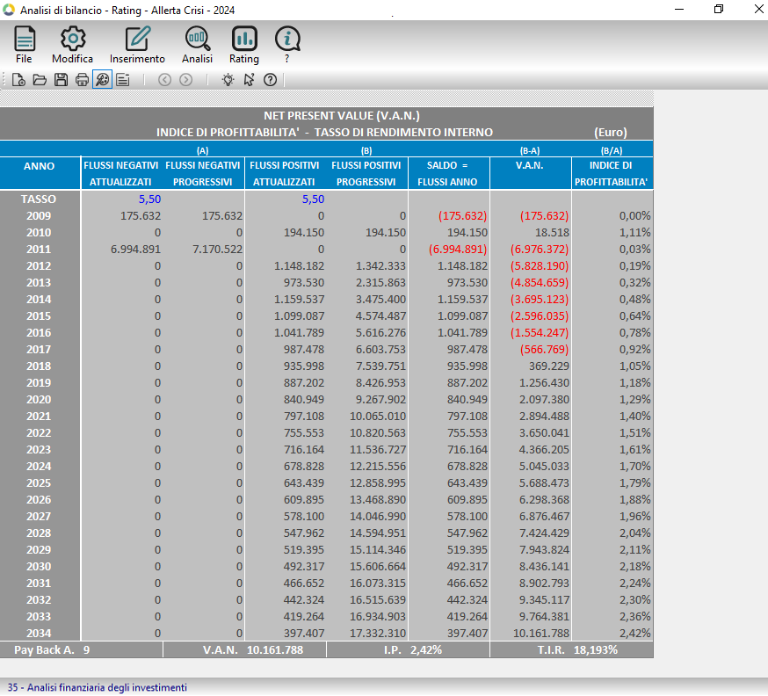Image resolution: width=768 pixels, height=696 pixels.
Task: Open the File menu
Action: (24, 45)
